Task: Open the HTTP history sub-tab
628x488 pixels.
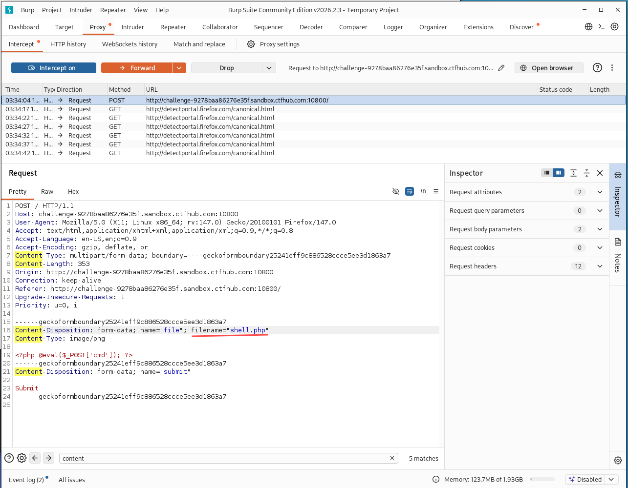Action: 68,44
